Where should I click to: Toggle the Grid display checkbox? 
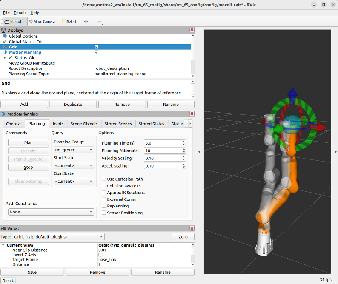(97, 47)
